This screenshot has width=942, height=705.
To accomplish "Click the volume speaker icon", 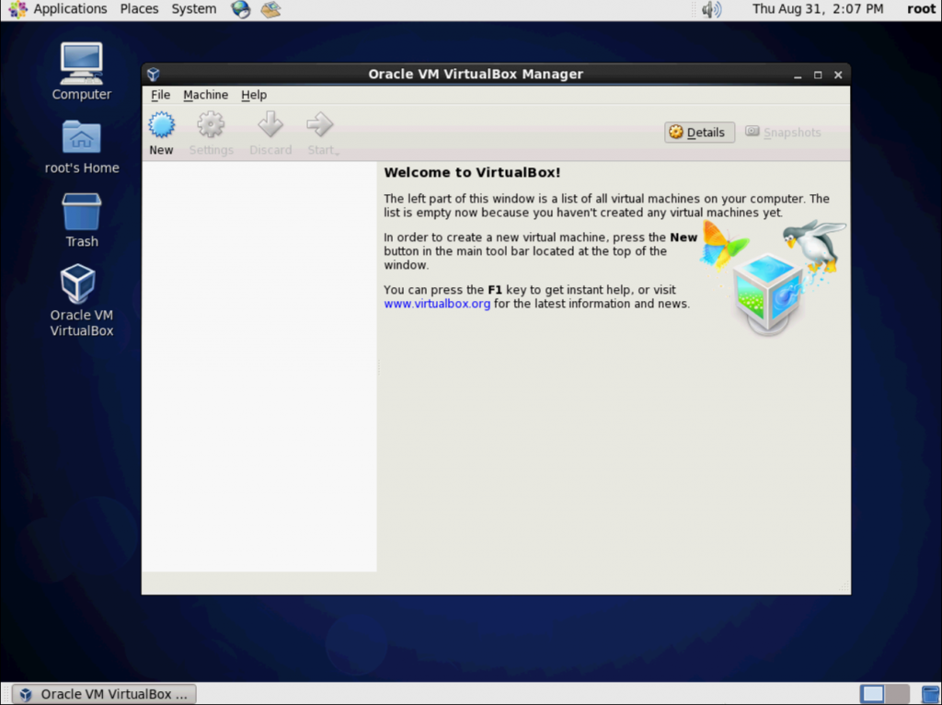I will click(711, 9).
